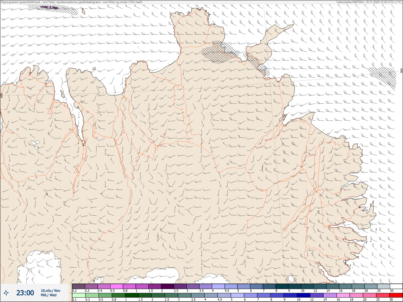Click the "25" label in the lower legend
Viewport: 403px width, 302px height.
tap(378, 299)
